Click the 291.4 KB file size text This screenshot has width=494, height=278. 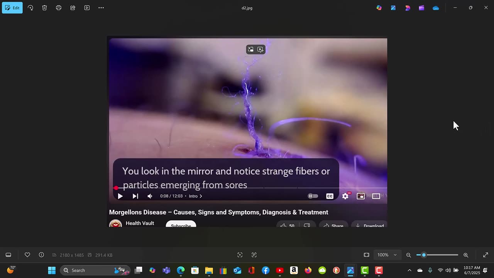(x=103, y=255)
